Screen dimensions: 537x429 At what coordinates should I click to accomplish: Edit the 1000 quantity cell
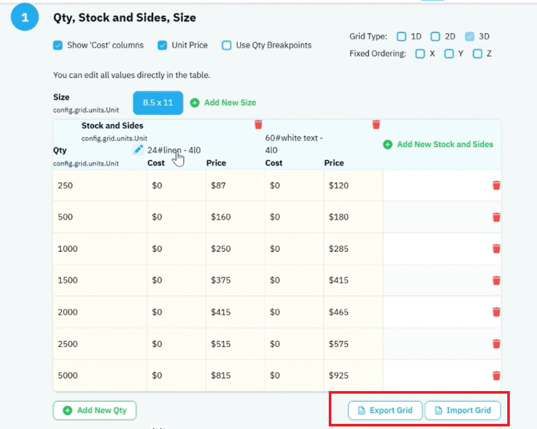pos(100,249)
